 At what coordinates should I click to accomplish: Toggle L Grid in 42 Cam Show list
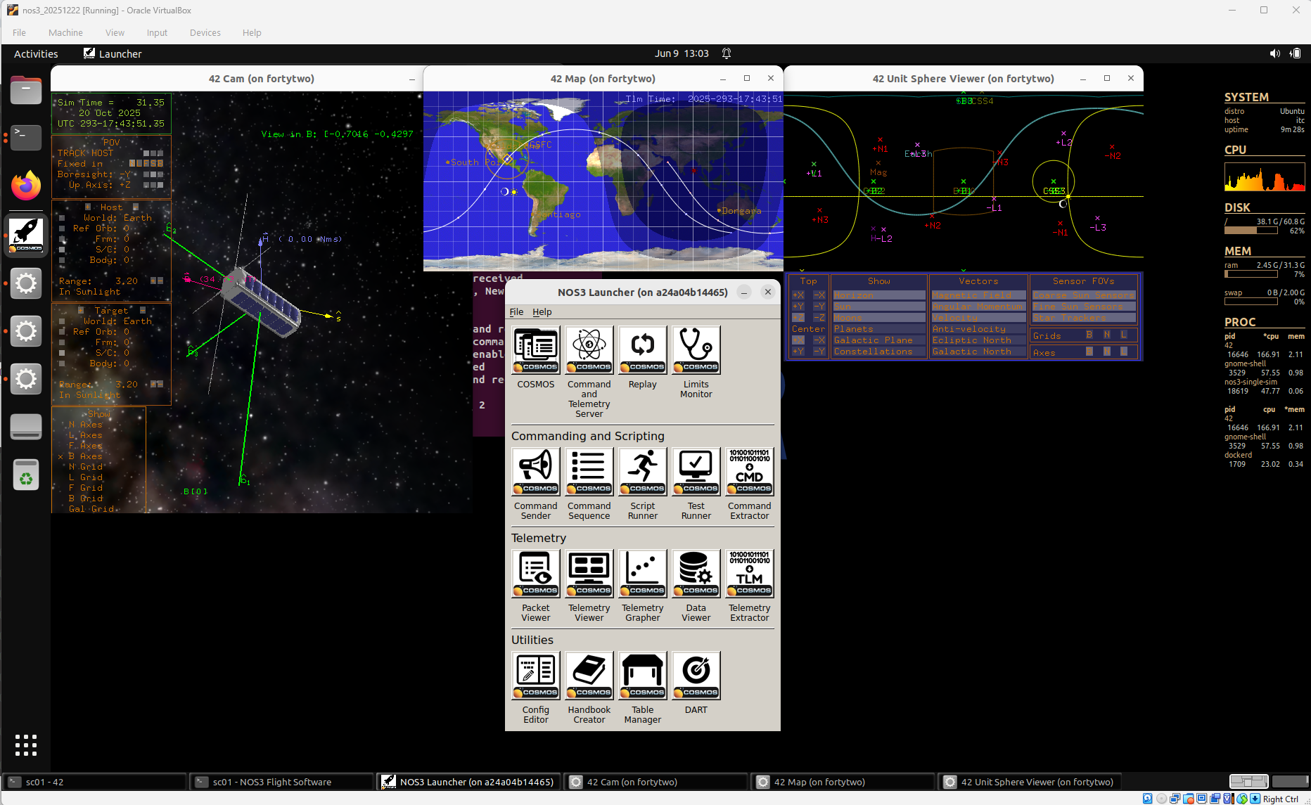86,477
